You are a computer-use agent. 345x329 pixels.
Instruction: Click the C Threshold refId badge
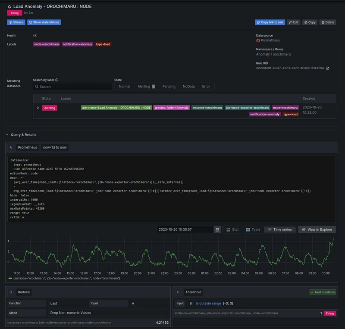178,292
